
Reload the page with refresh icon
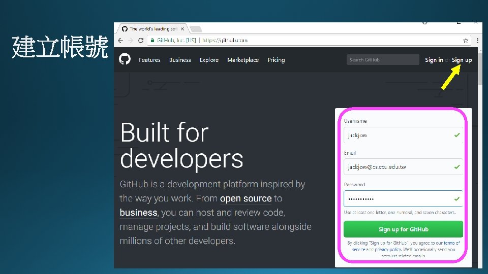coord(141,41)
